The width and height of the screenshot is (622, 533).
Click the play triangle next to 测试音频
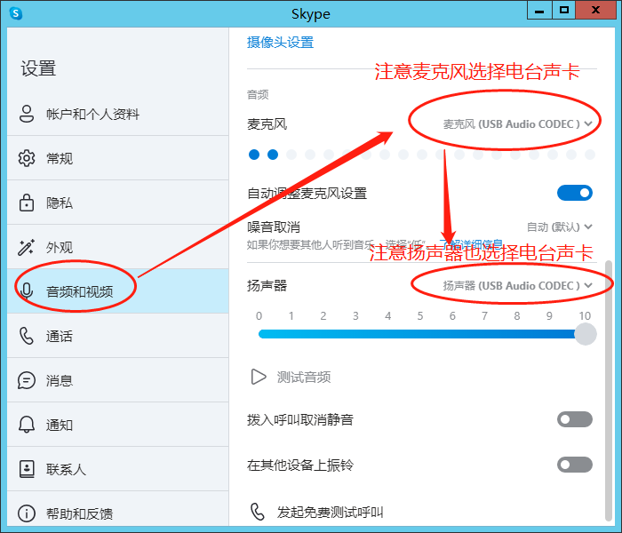click(x=259, y=377)
